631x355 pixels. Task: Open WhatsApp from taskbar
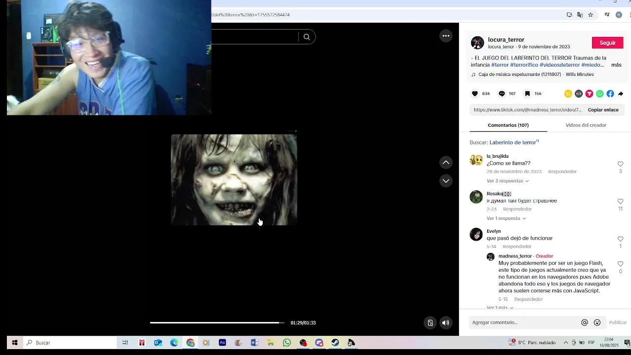click(x=287, y=343)
